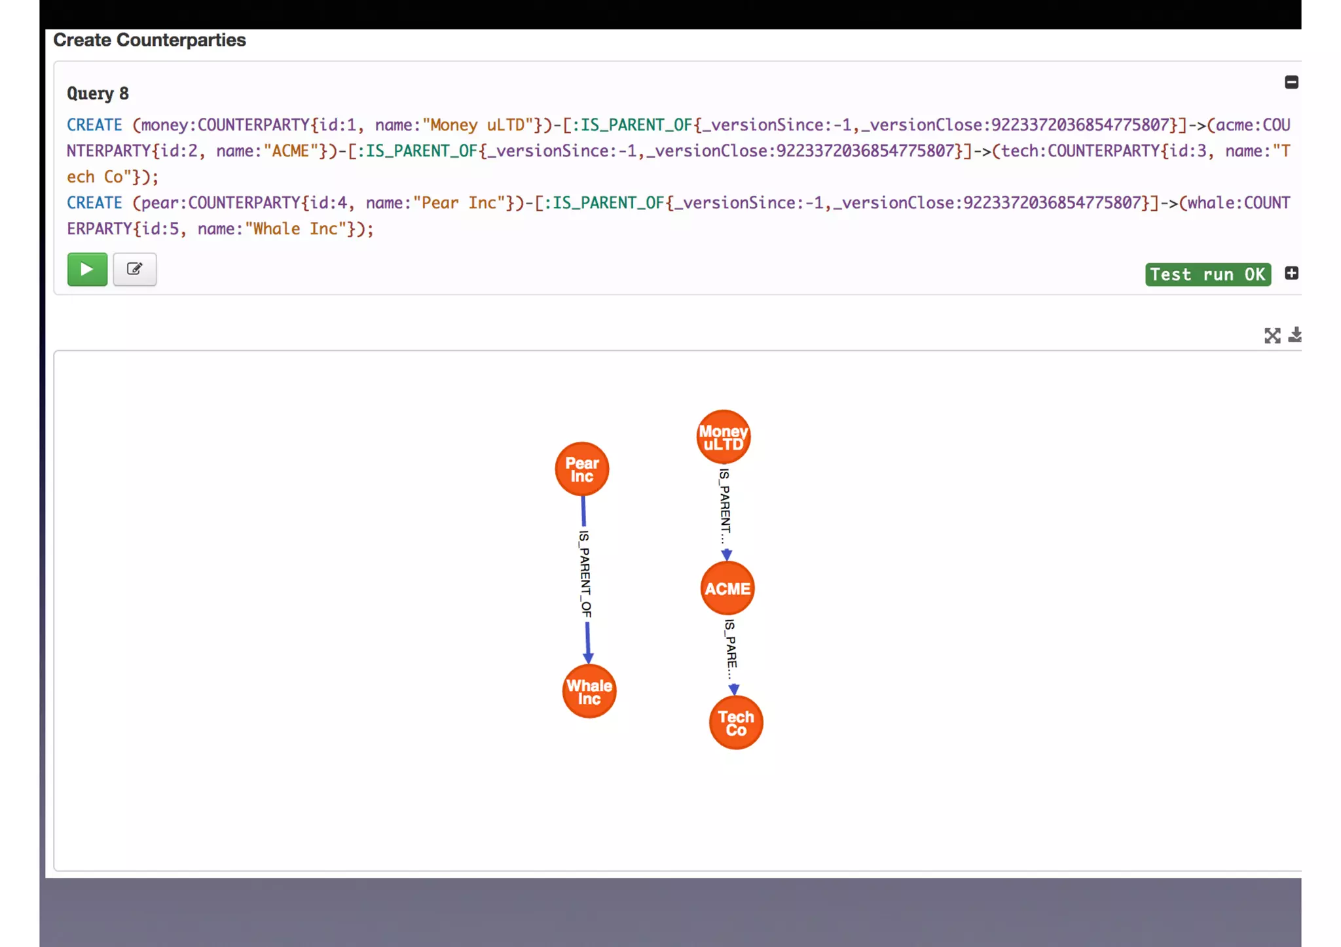Image resolution: width=1341 pixels, height=947 pixels.
Task: Click the edit query pencil icon
Action: 134,269
